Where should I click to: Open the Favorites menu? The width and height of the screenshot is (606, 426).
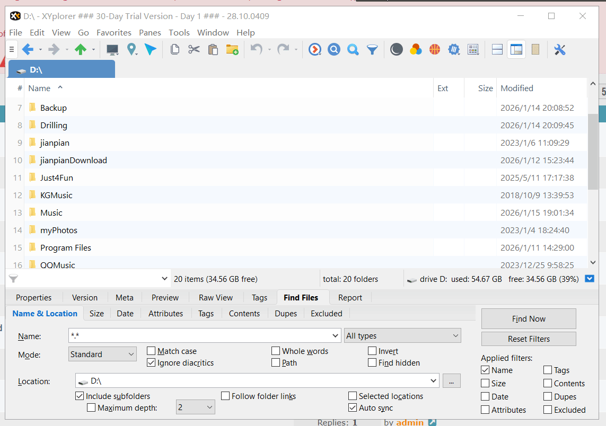113,33
